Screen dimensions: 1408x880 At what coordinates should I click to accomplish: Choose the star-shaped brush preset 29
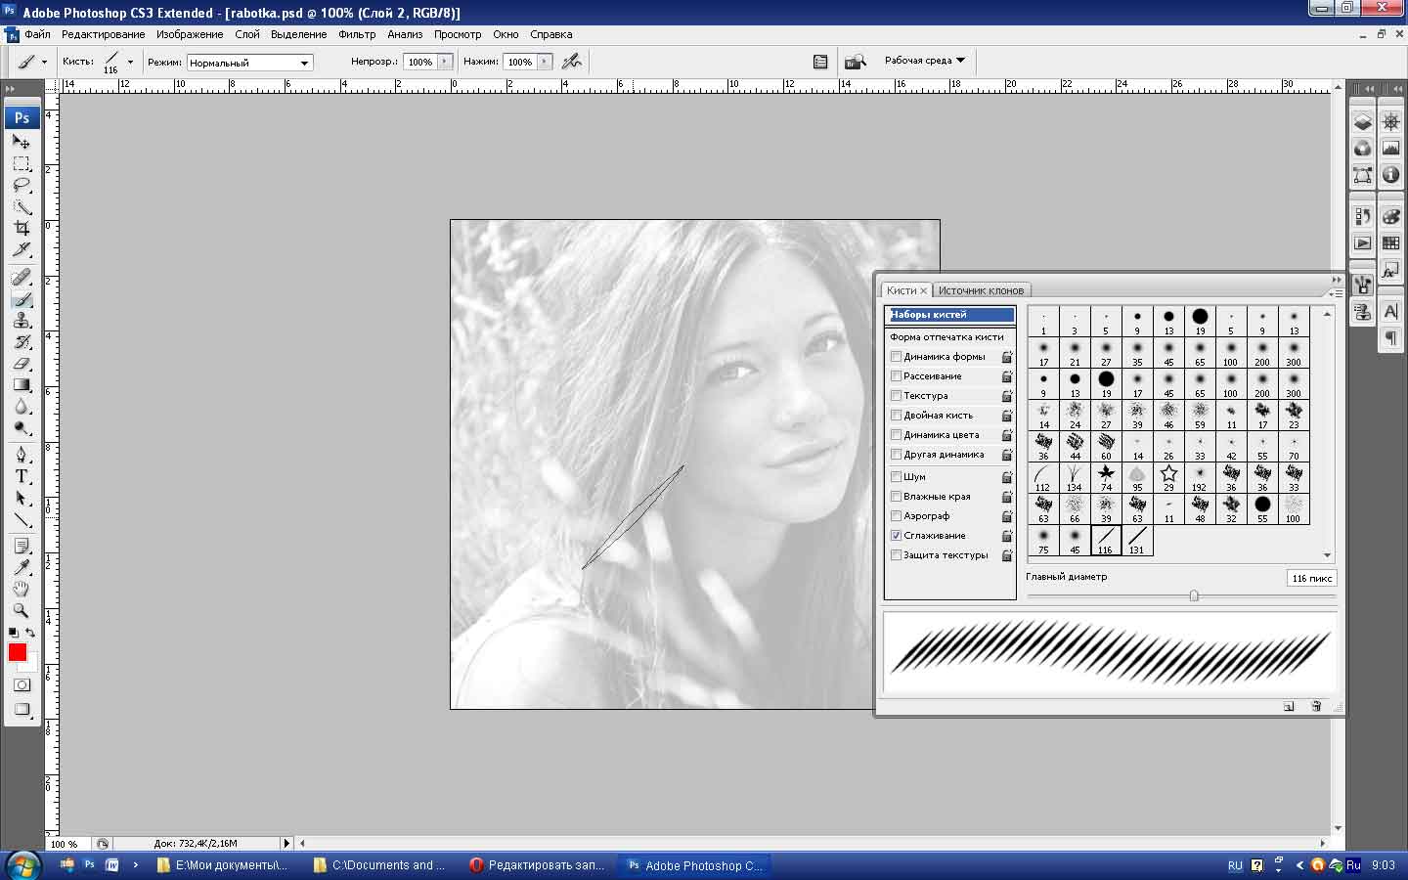(1168, 477)
